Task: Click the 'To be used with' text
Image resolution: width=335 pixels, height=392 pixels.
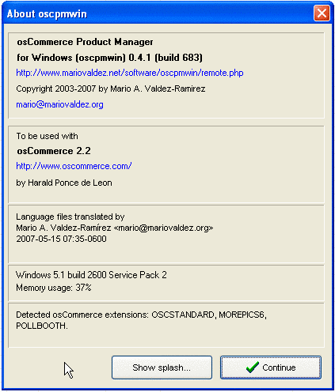Action: (x=47, y=136)
